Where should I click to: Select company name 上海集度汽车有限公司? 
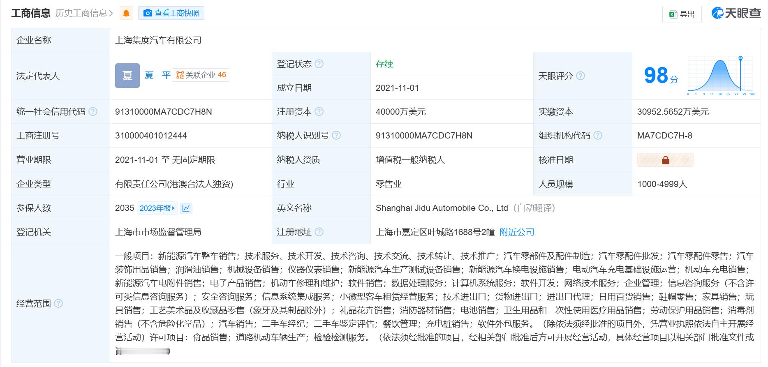158,40
